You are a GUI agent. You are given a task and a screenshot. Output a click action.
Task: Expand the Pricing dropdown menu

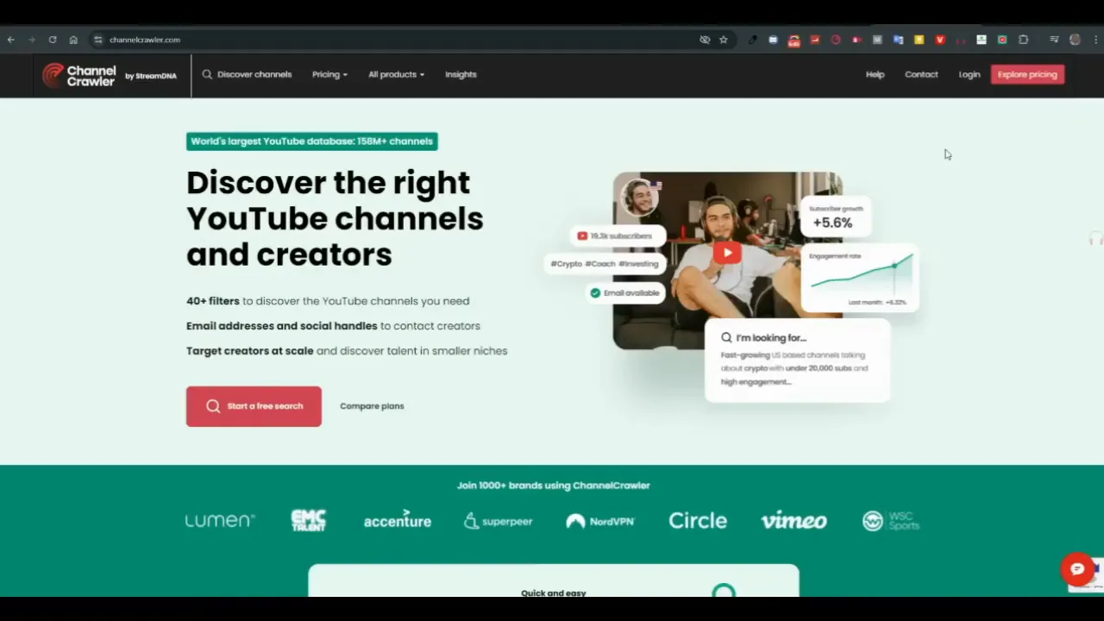(x=329, y=74)
